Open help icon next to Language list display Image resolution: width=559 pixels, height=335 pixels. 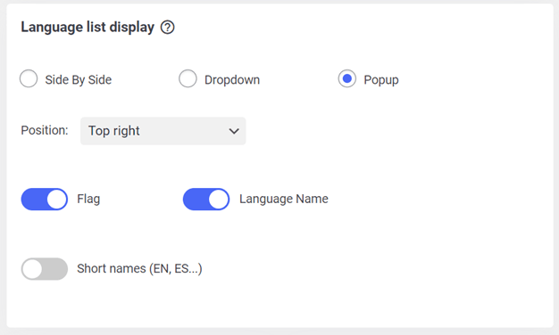[x=167, y=28]
